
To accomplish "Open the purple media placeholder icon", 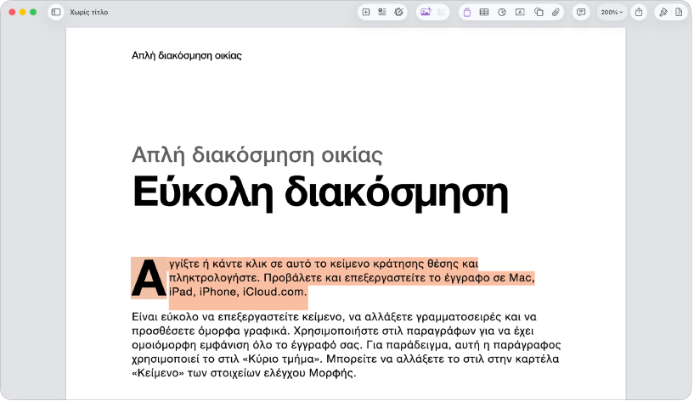I will pos(467,13).
